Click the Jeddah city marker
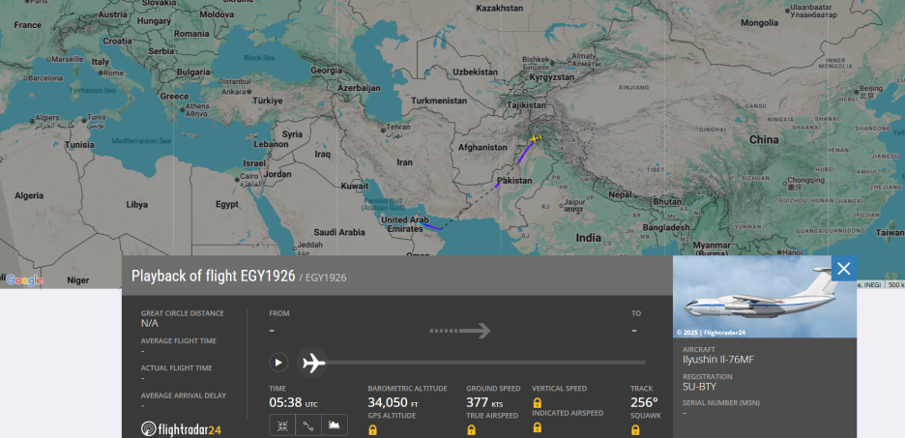This screenshot has width=905, height=438. point(296,249)
